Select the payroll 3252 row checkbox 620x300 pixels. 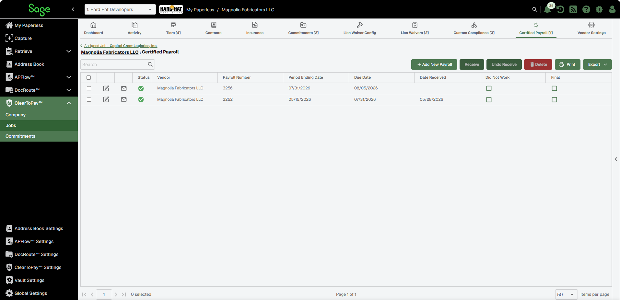tap(89, 99)
